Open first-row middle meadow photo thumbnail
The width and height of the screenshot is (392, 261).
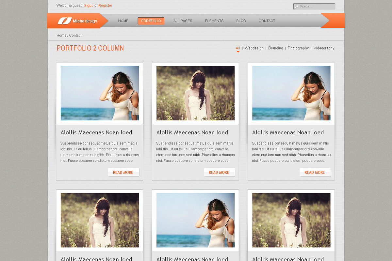pyautogui.click(x=195, y=93)
